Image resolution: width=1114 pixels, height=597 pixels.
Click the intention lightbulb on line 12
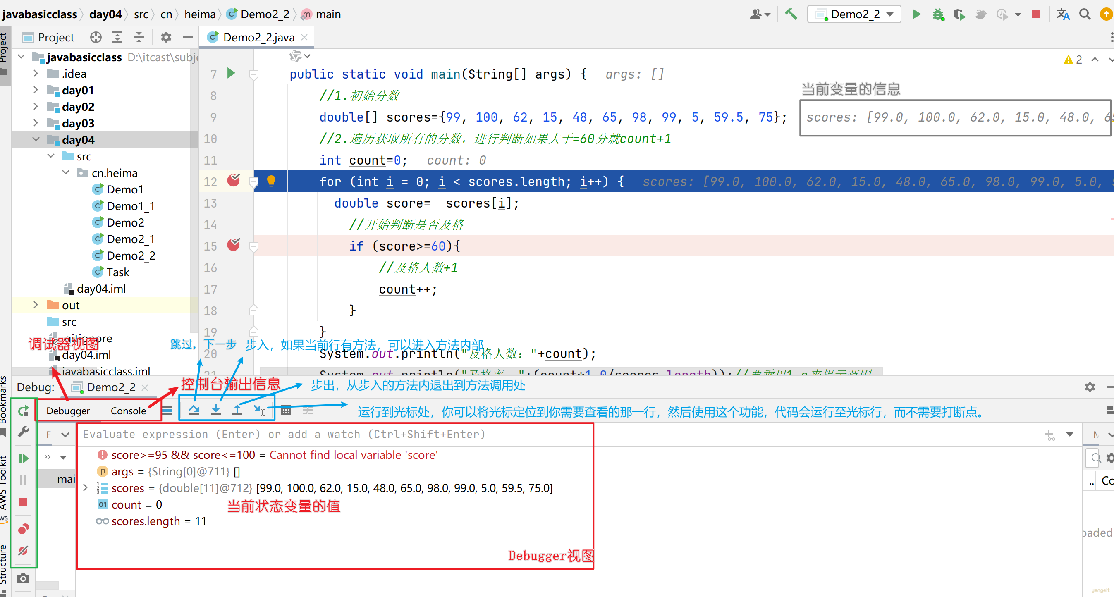(271, 180)
